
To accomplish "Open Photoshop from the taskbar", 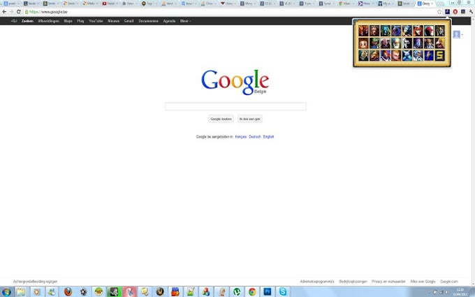I will (x=267, y=292).
